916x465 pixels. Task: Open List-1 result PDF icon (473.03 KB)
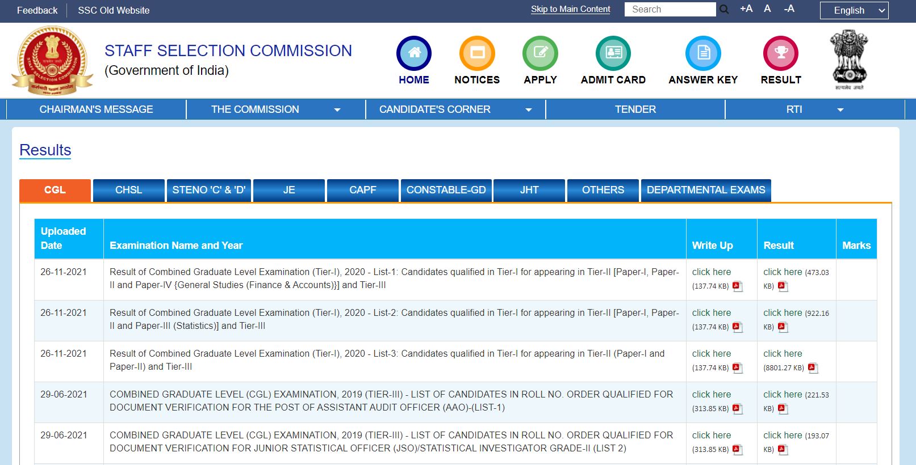[x=783, y=286]
